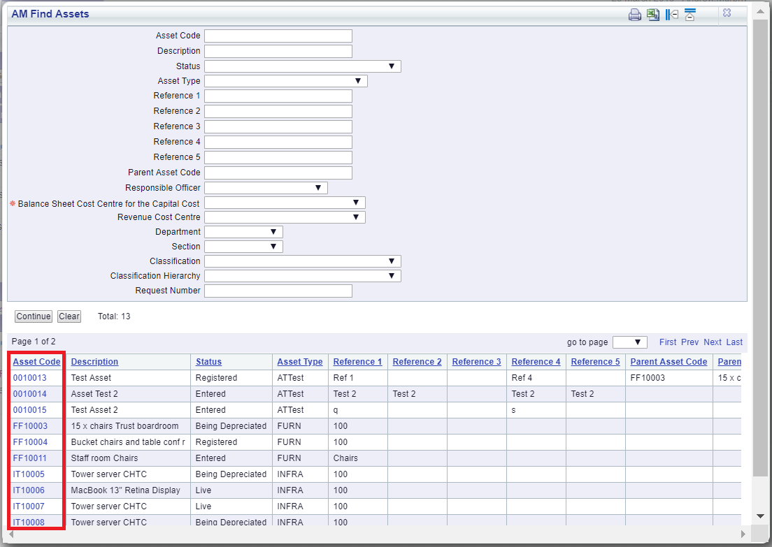Select the "15 x chairs Trust boardroom" description

124,426
